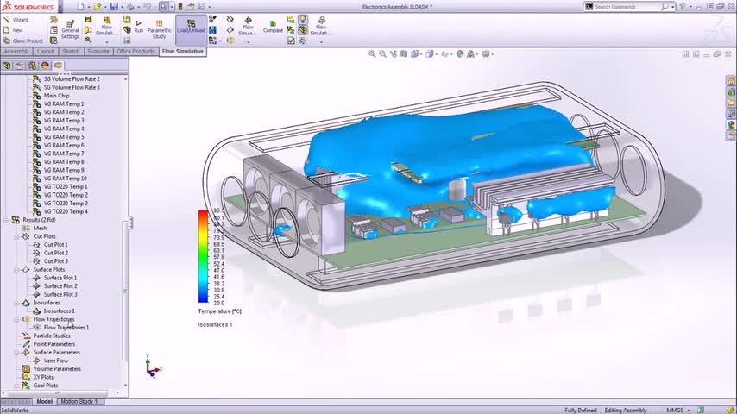Select Surface Plot 1
This screenshot has width=737, height=414.
click(x=60, y=278)
